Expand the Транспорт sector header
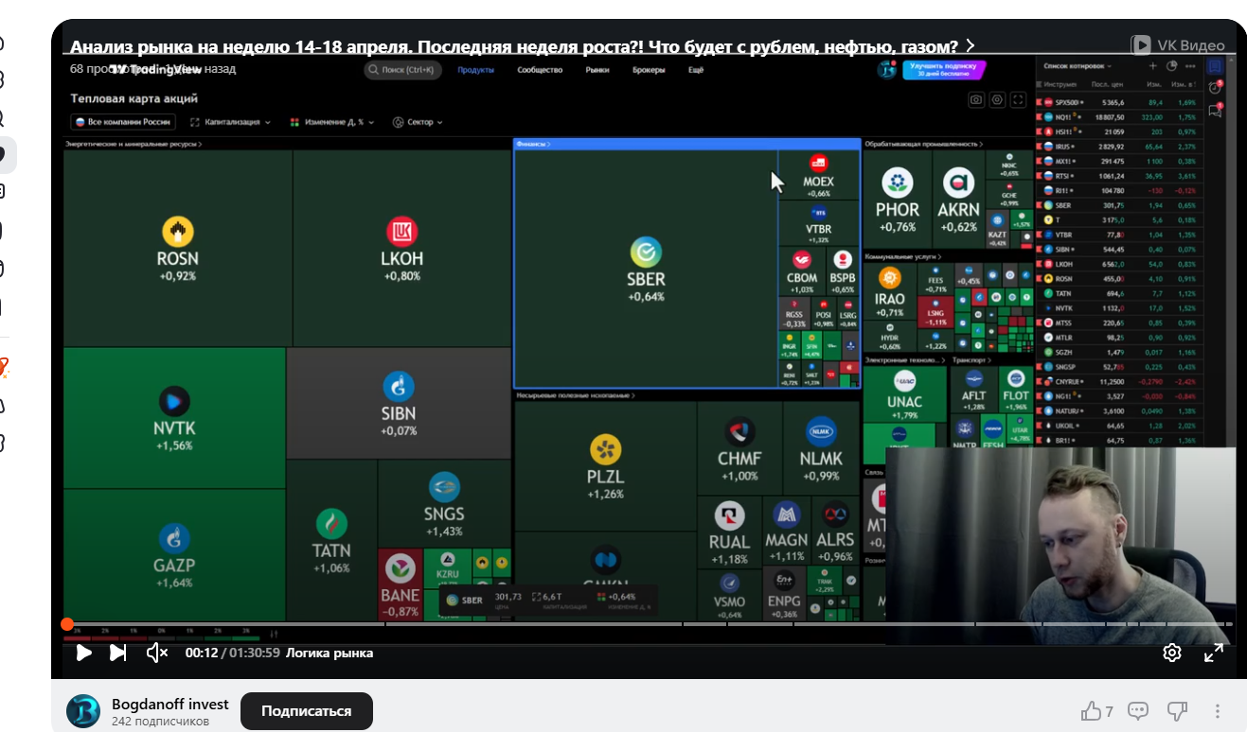This screenshot has width=1247, height=732. (x=971, y=360)
